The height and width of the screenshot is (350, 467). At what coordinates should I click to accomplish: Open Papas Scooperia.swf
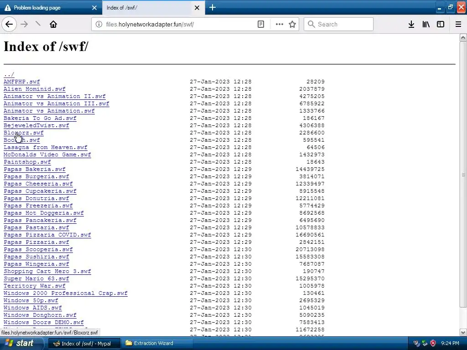click(x=38, y=249)
